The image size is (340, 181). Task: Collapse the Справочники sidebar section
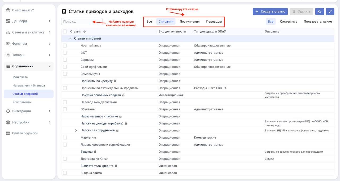pyautogui.click(x=50, y=66)
